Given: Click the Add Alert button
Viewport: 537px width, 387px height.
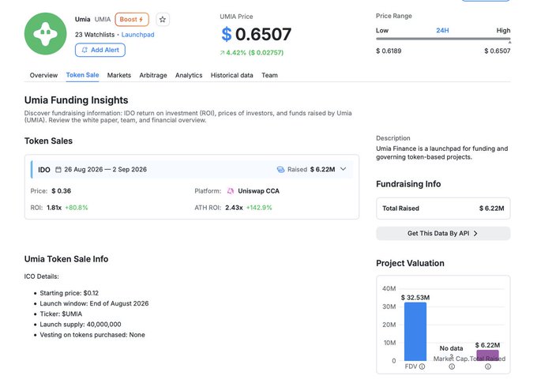Looking at the screenshot, I should [x=100, y=50].
